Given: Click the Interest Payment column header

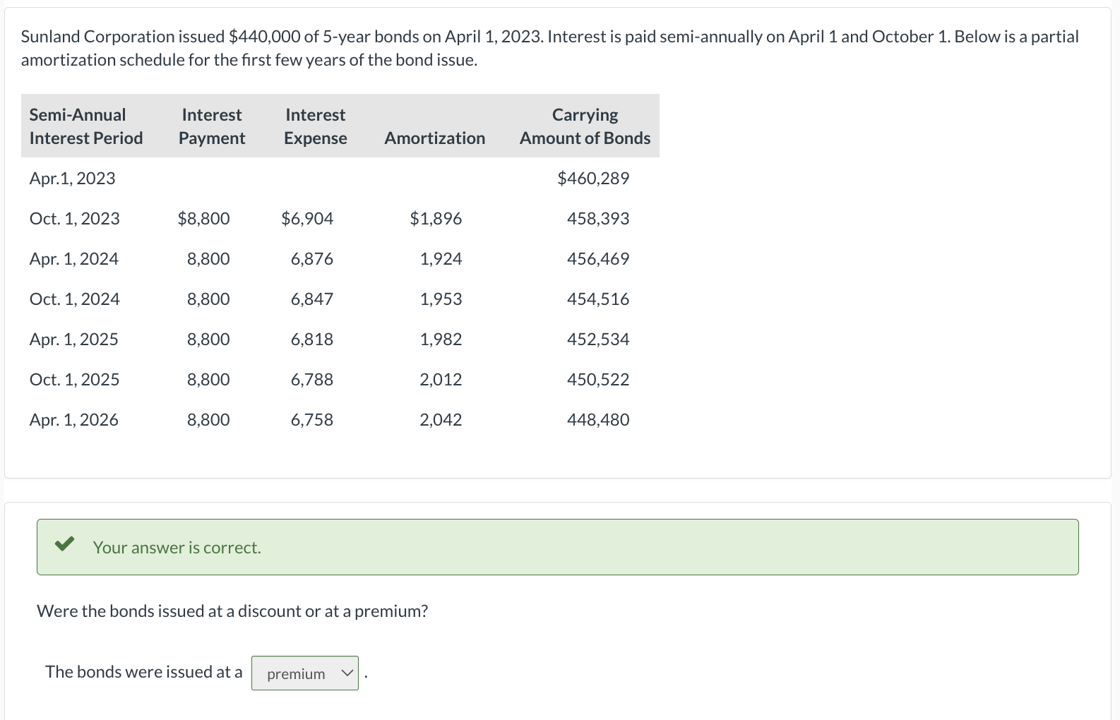Looking at the screenshot, I should [x=212, y=126].
